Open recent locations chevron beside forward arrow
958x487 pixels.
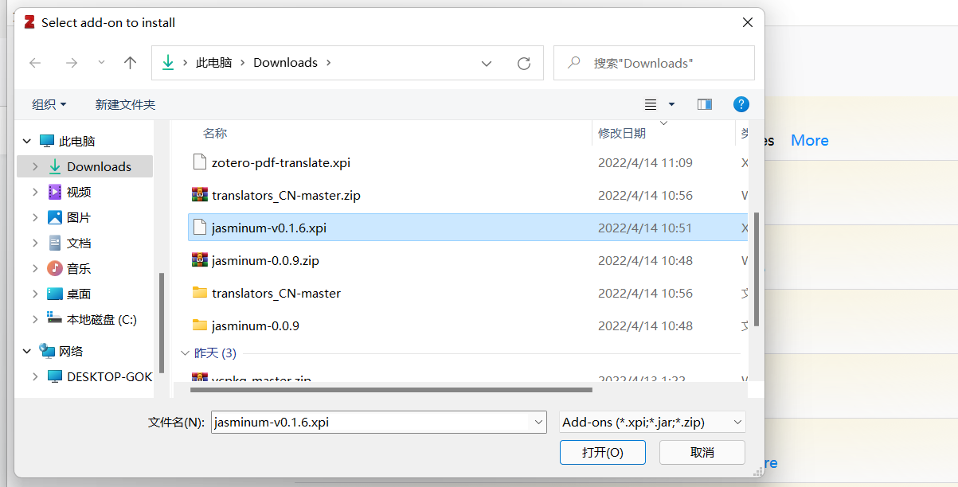(101, 63)
